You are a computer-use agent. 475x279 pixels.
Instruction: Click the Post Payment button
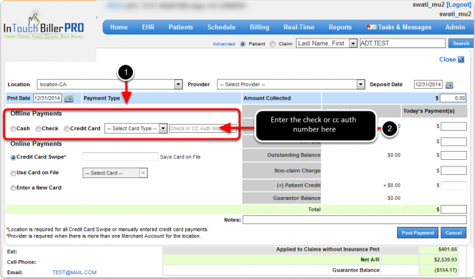click(417, 233)
